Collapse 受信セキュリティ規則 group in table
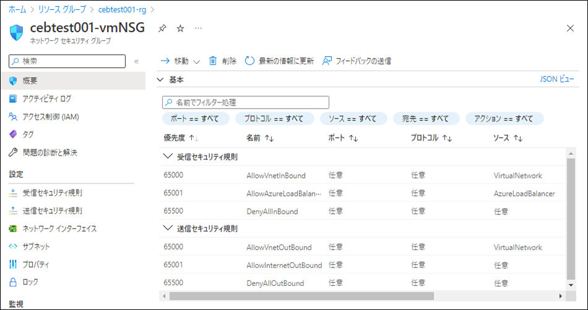Image resolution: width=588 pixels, height=310 pixels. point(168,157)
